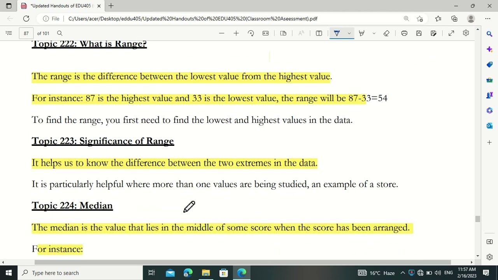This screenshot has height=280, width=498.
Task: Open browser Settings and more menu
Action: point(487,18)
